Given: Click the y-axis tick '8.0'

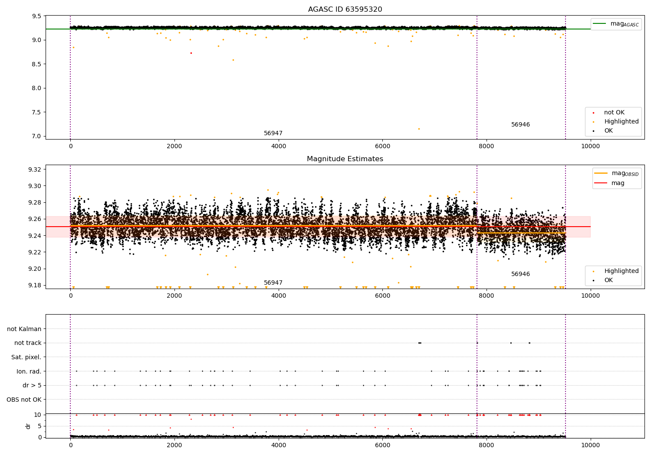Looking at the screenshot, I should (37, 88).
